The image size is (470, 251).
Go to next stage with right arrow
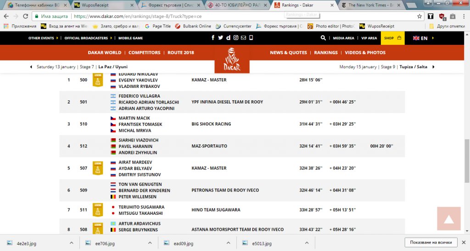pos(433,67)
